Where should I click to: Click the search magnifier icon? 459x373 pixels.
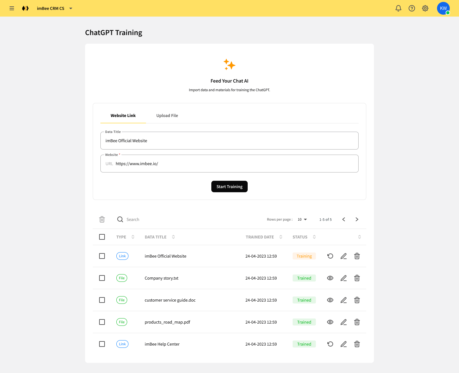tap(120, 219)
